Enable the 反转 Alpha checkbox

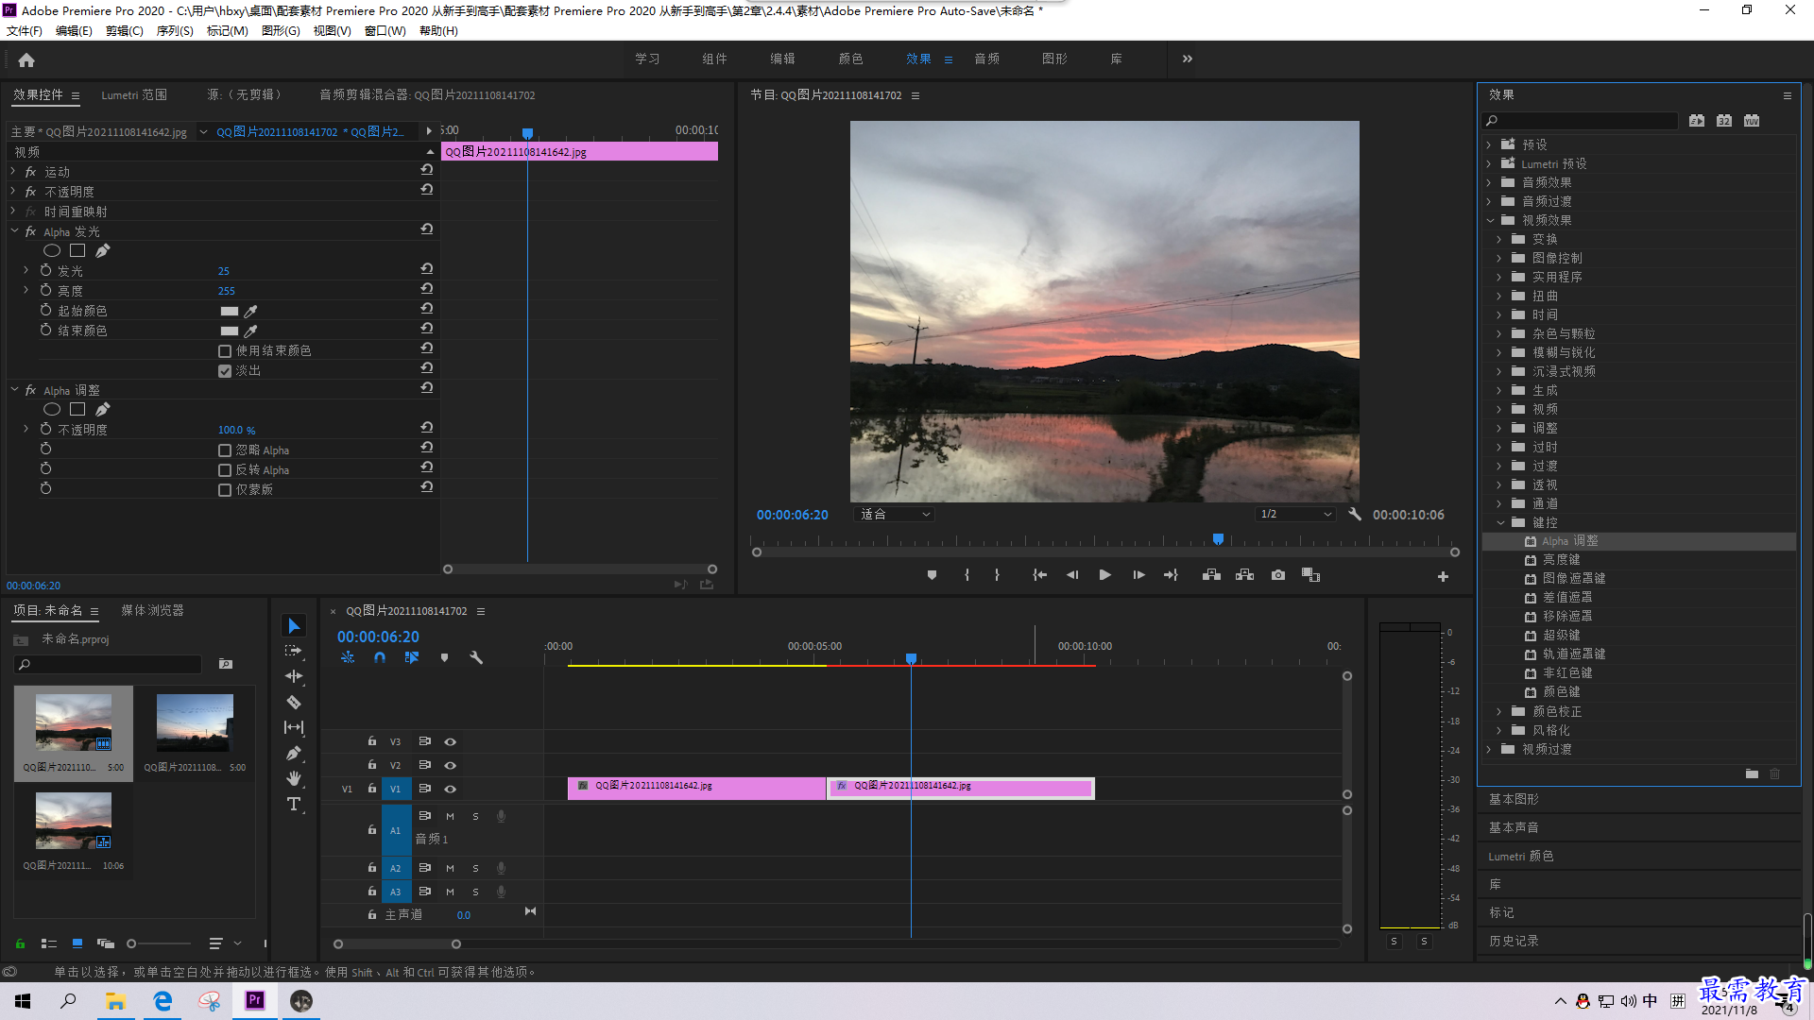pos(225,470)
